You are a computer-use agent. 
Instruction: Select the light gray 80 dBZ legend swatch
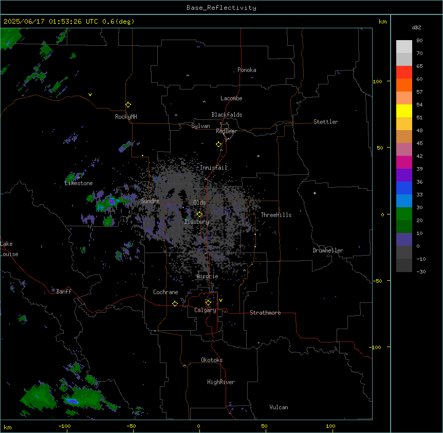[x=404, y=46]
